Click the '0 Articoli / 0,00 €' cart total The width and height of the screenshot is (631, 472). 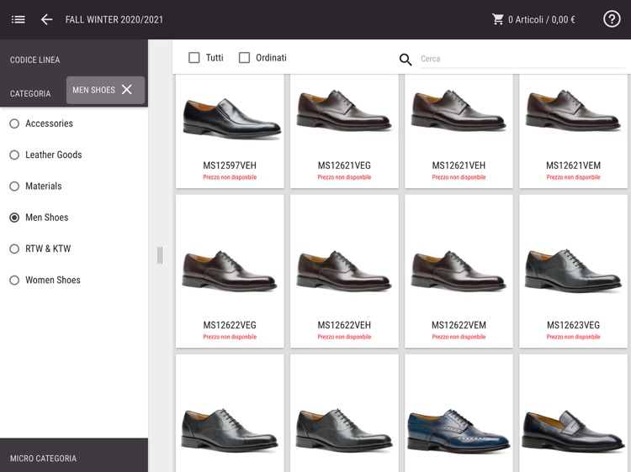541,19
